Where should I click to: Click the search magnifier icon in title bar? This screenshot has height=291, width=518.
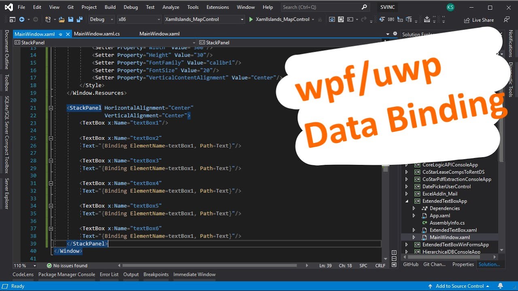click(x=364, y=7)
